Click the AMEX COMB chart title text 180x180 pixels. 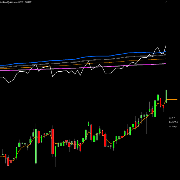(x=24, y=2)
